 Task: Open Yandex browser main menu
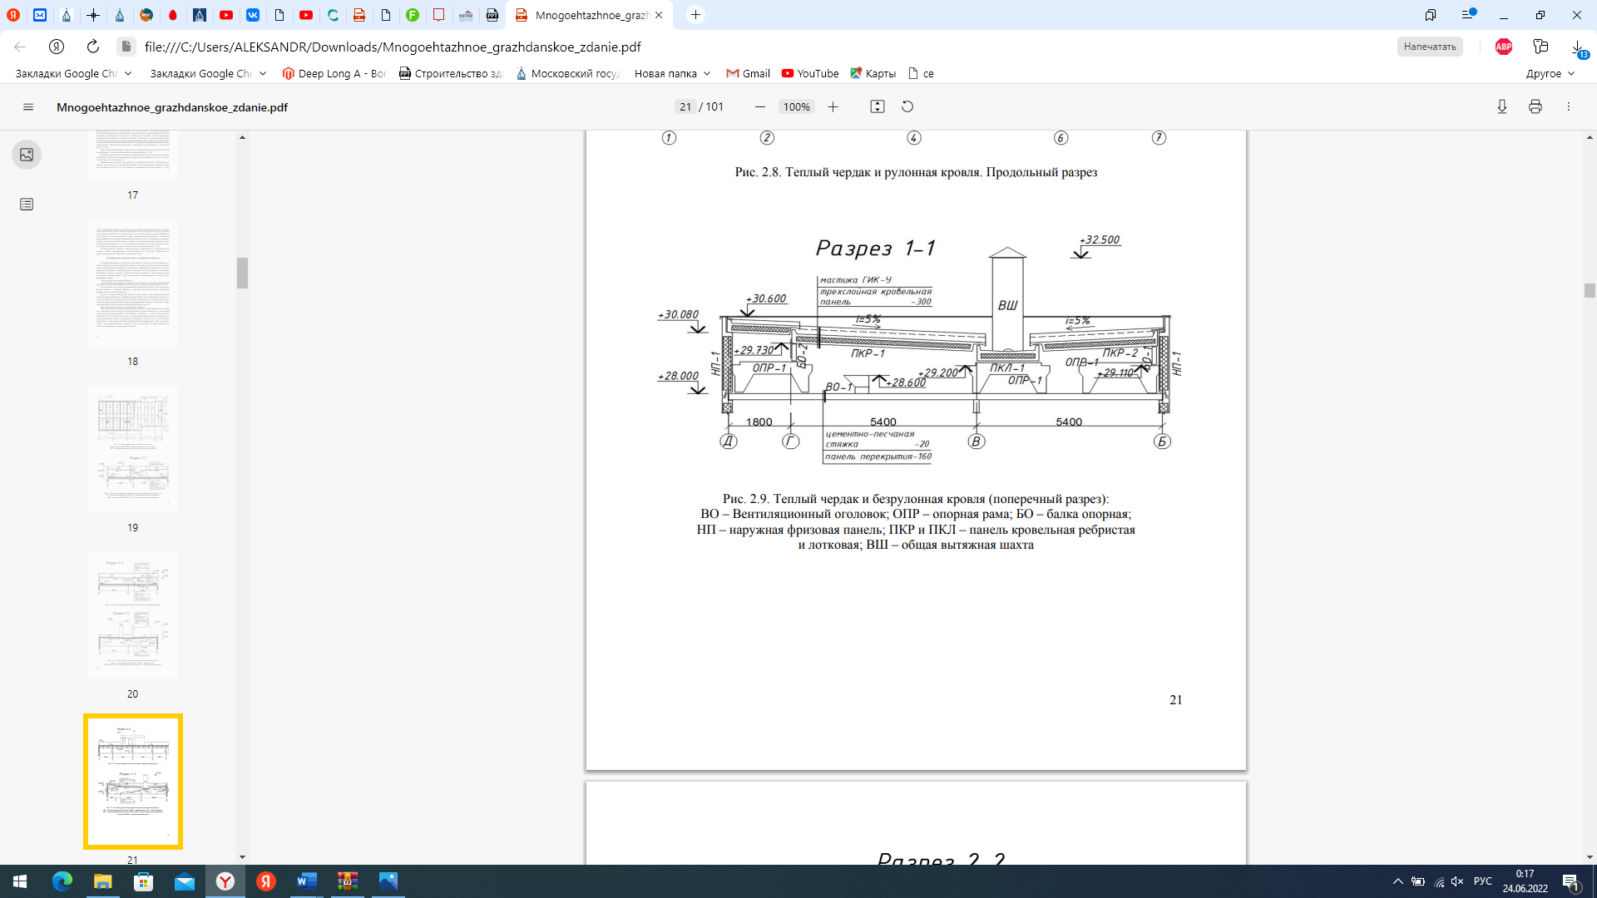(x=1468, y=15)
